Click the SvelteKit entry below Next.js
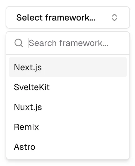135x166 pixels. pyautogui.click(x=68, y=87)
